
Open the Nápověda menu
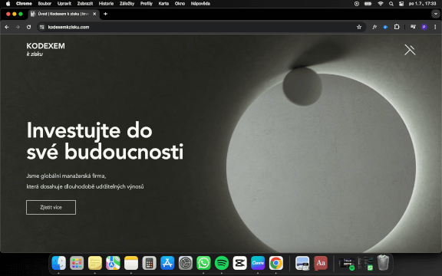point(200,4)
